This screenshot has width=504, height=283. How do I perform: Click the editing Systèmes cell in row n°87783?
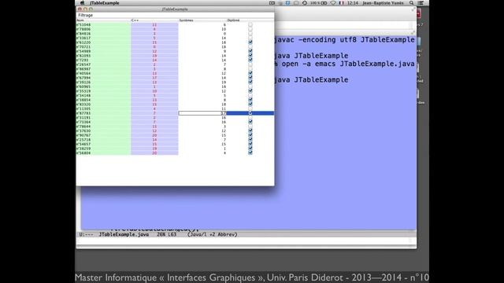(202, 113)
